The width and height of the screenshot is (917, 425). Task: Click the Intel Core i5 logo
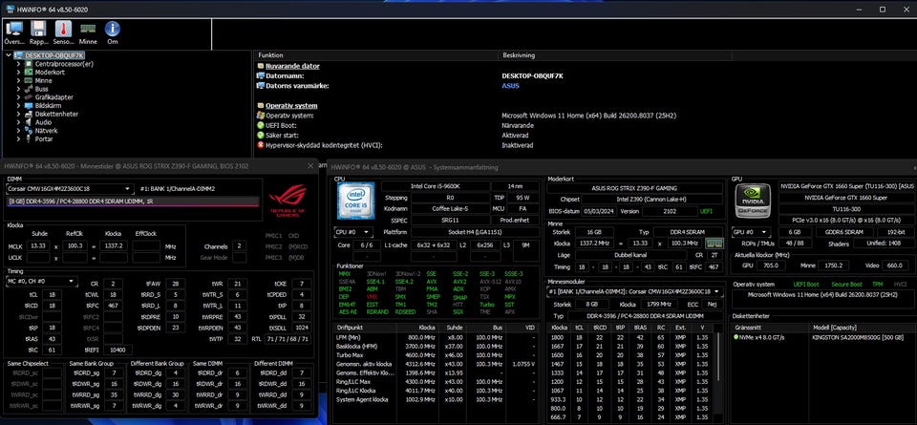click(x=355, y=201)
